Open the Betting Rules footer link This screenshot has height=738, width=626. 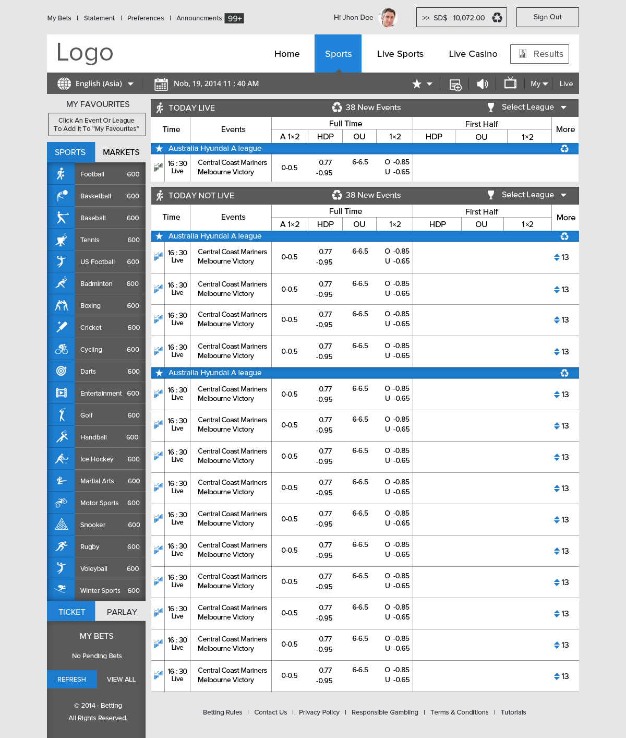[x=222, y=712]
